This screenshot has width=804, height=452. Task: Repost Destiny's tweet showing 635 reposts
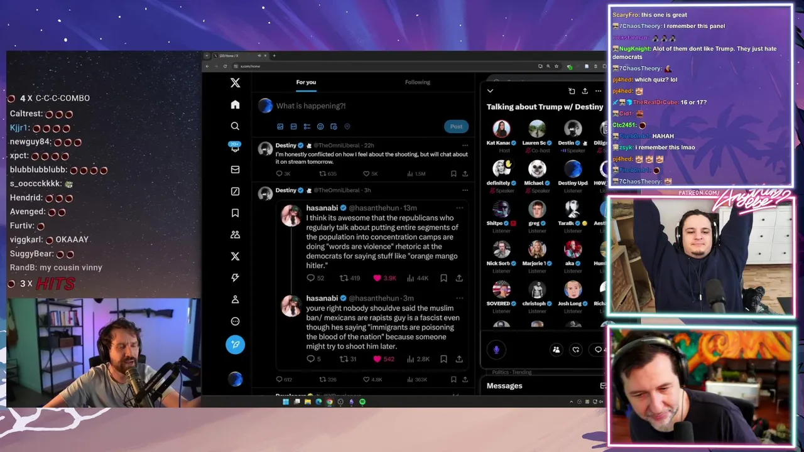coord(328,174)
